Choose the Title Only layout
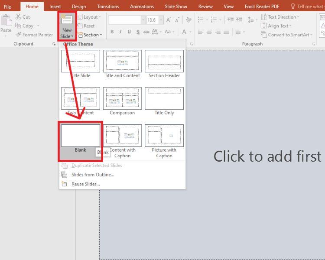The width and height of the screenshot is (325, 260). point(164,101)
